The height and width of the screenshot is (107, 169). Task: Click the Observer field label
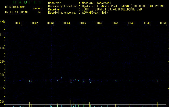[55, 3]
